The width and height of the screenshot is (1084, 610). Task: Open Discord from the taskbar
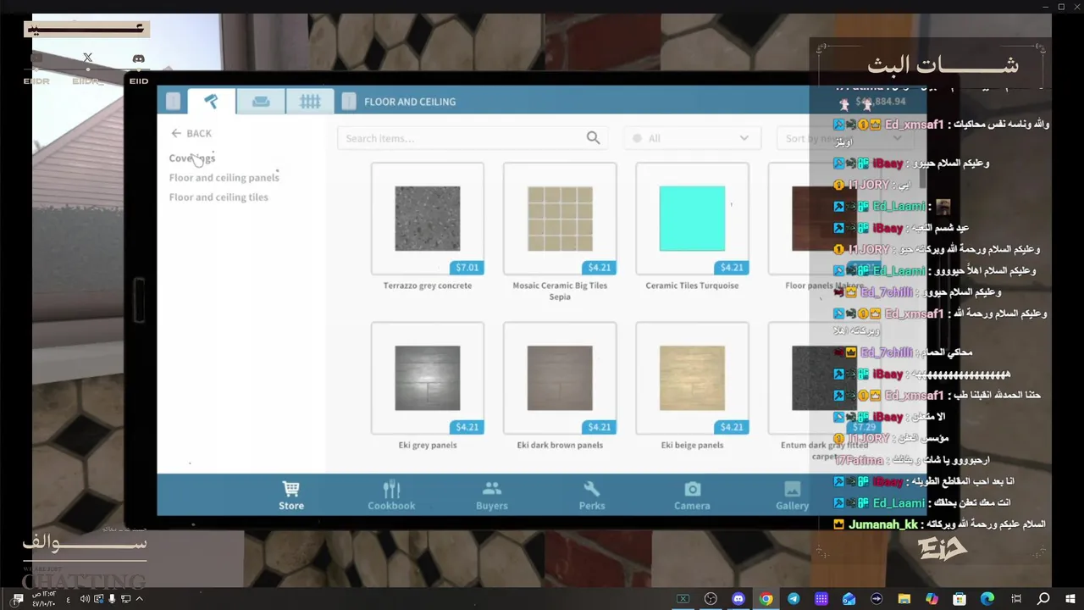pos(738,599)
